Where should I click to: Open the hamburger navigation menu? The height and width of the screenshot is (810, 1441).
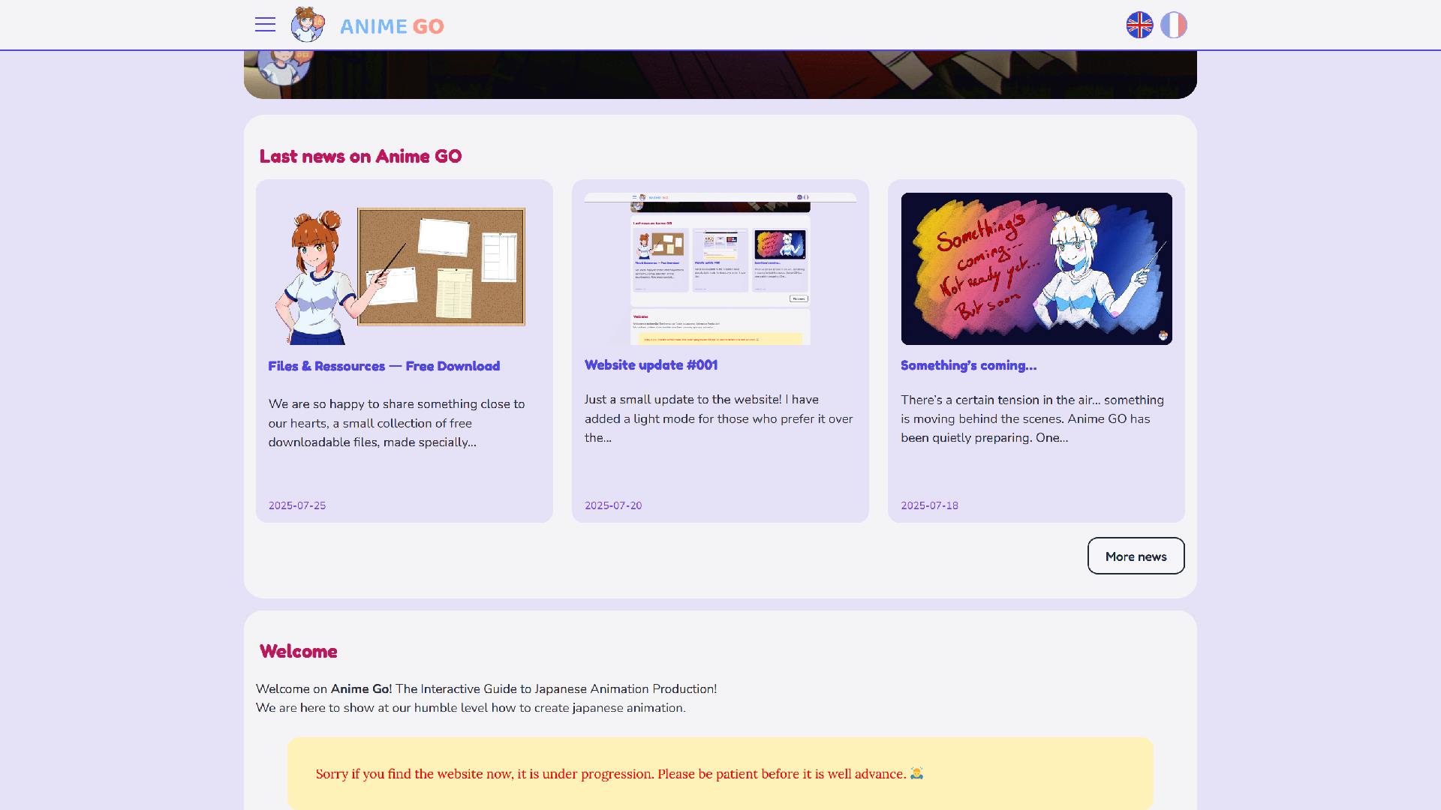(265, 25)
